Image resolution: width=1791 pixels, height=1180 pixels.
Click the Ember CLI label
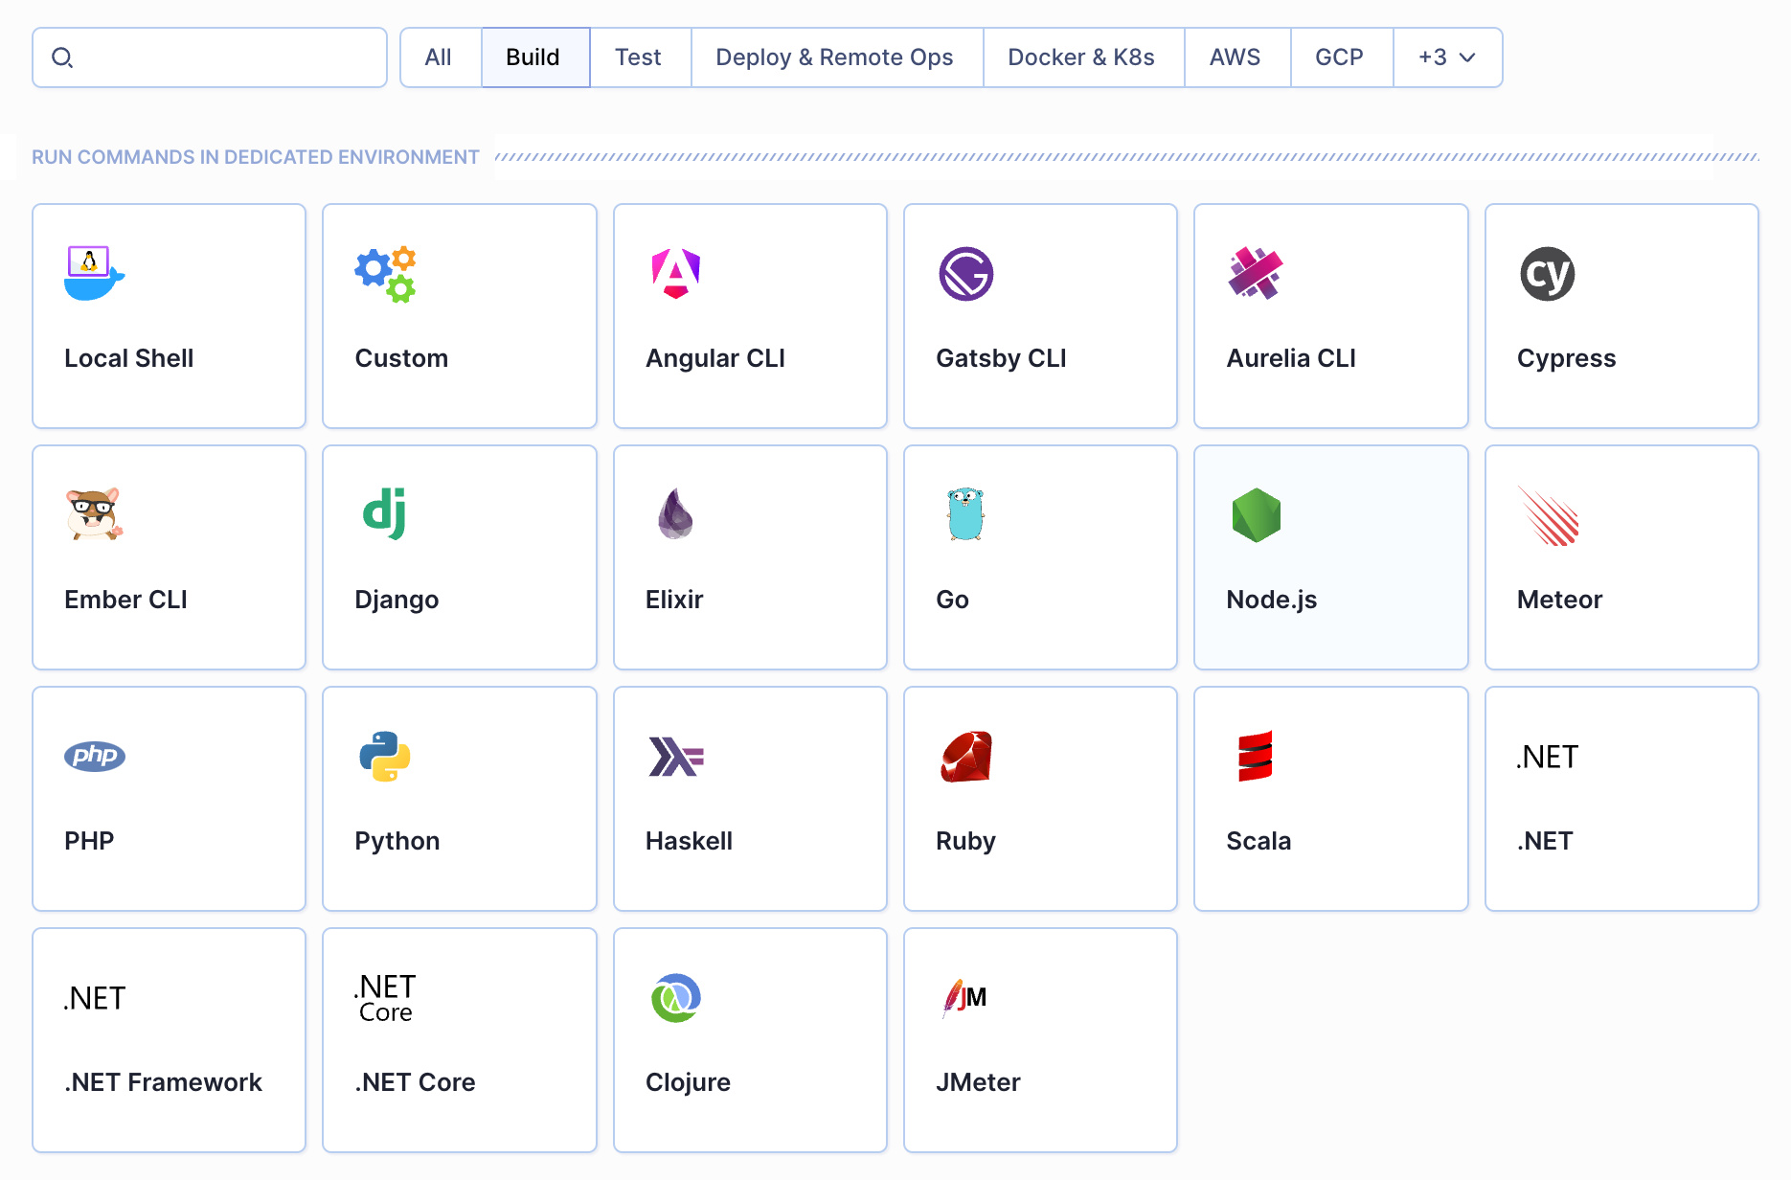[125, 600]
